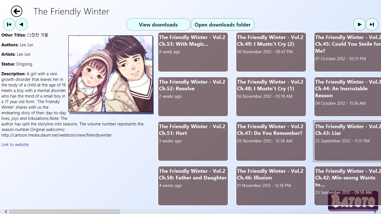Open Ch.53: With Magic chapter tile

pos(193,52)
